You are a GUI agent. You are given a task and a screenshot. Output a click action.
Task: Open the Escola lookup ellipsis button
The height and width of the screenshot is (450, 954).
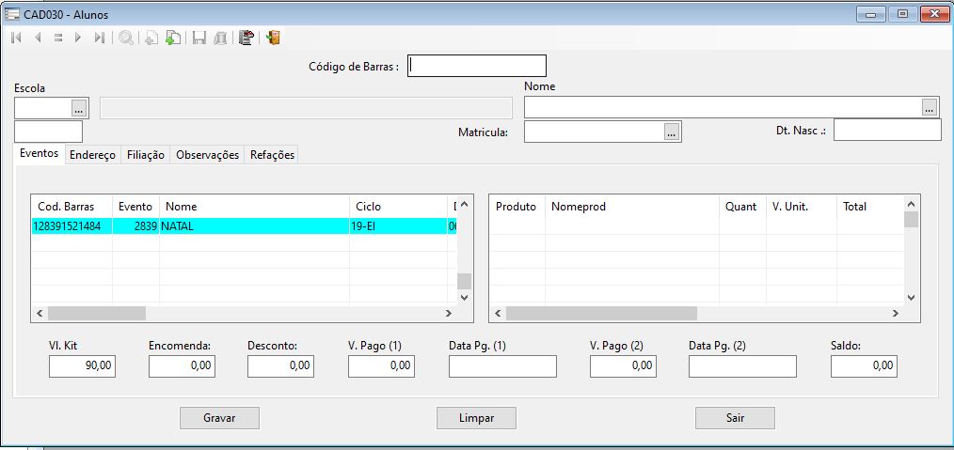click(79, 107)
